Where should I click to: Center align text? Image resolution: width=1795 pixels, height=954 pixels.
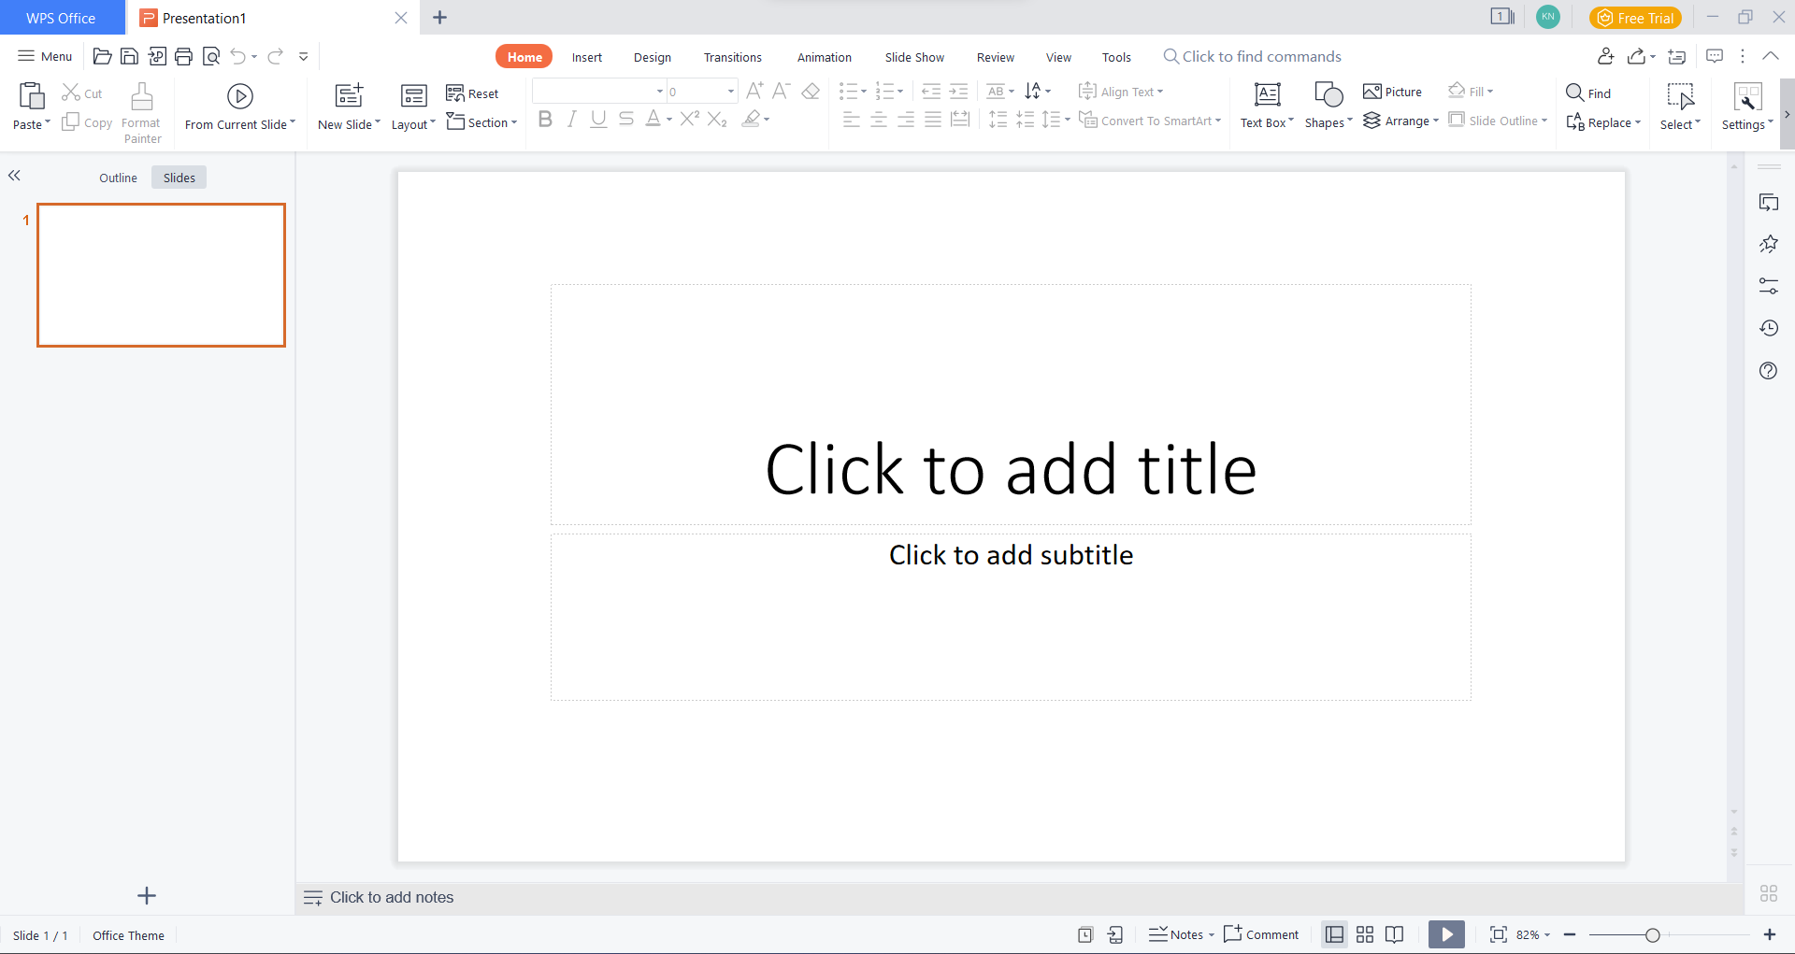point(878,119)
